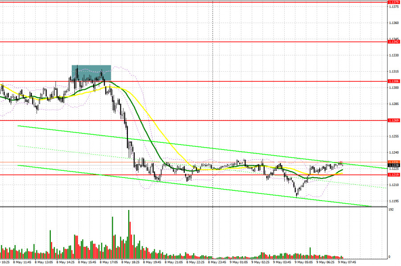
Task: Click the 9 May 01:05 time label
Action: tap(239, 262)
